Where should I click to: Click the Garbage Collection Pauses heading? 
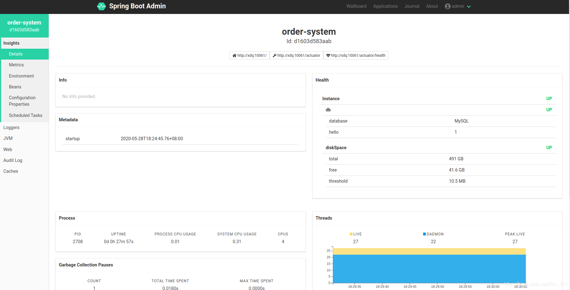click(86, 265)
